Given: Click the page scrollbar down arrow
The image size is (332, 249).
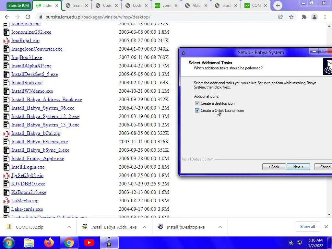Looking at the screenshot, I should coord(329,215).
